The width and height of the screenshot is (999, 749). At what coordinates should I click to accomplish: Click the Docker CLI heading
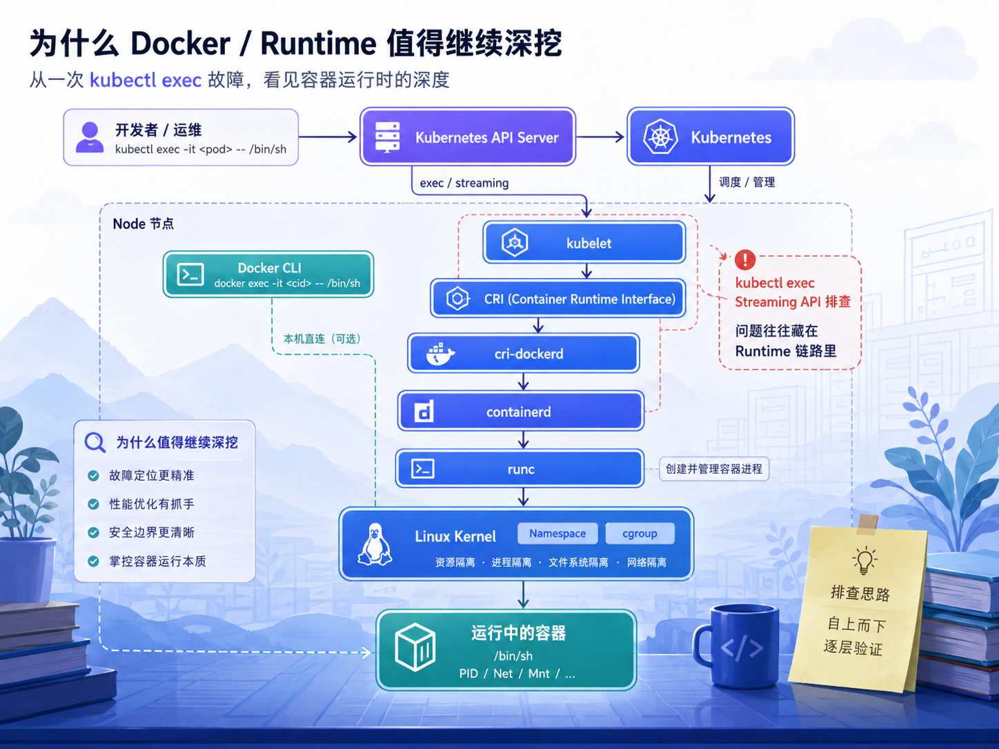point(270,268)
